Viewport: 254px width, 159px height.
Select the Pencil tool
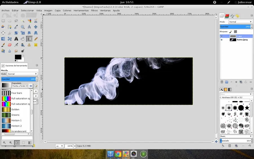point(36,39)
